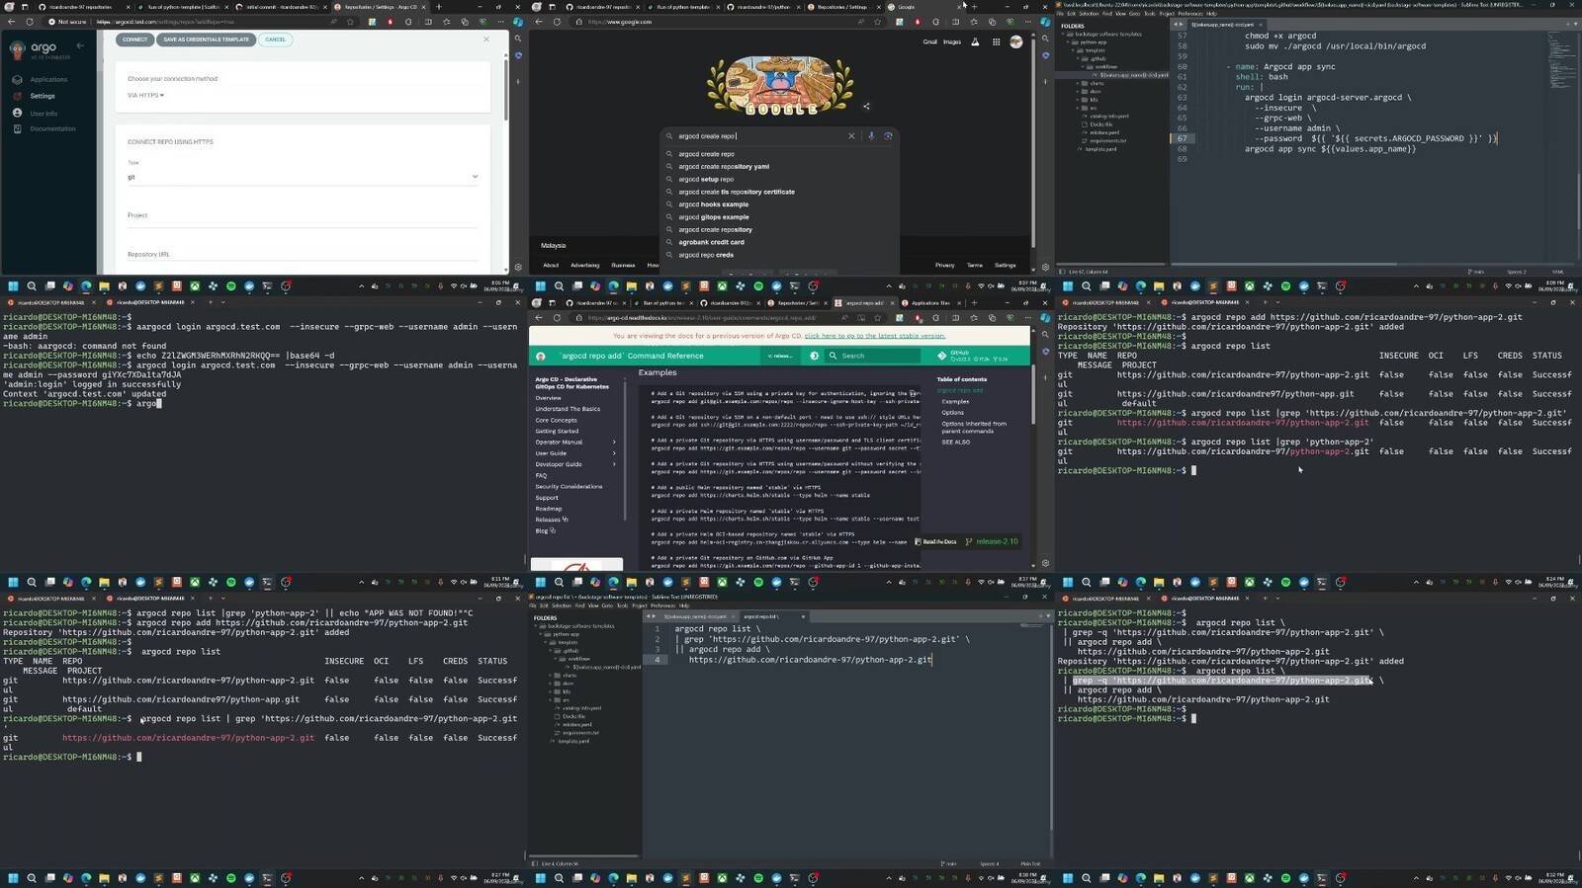Open the GitHub repository link in Argo docs
The width and height of the screenshot is (1582, 888).
pos(972,356)
